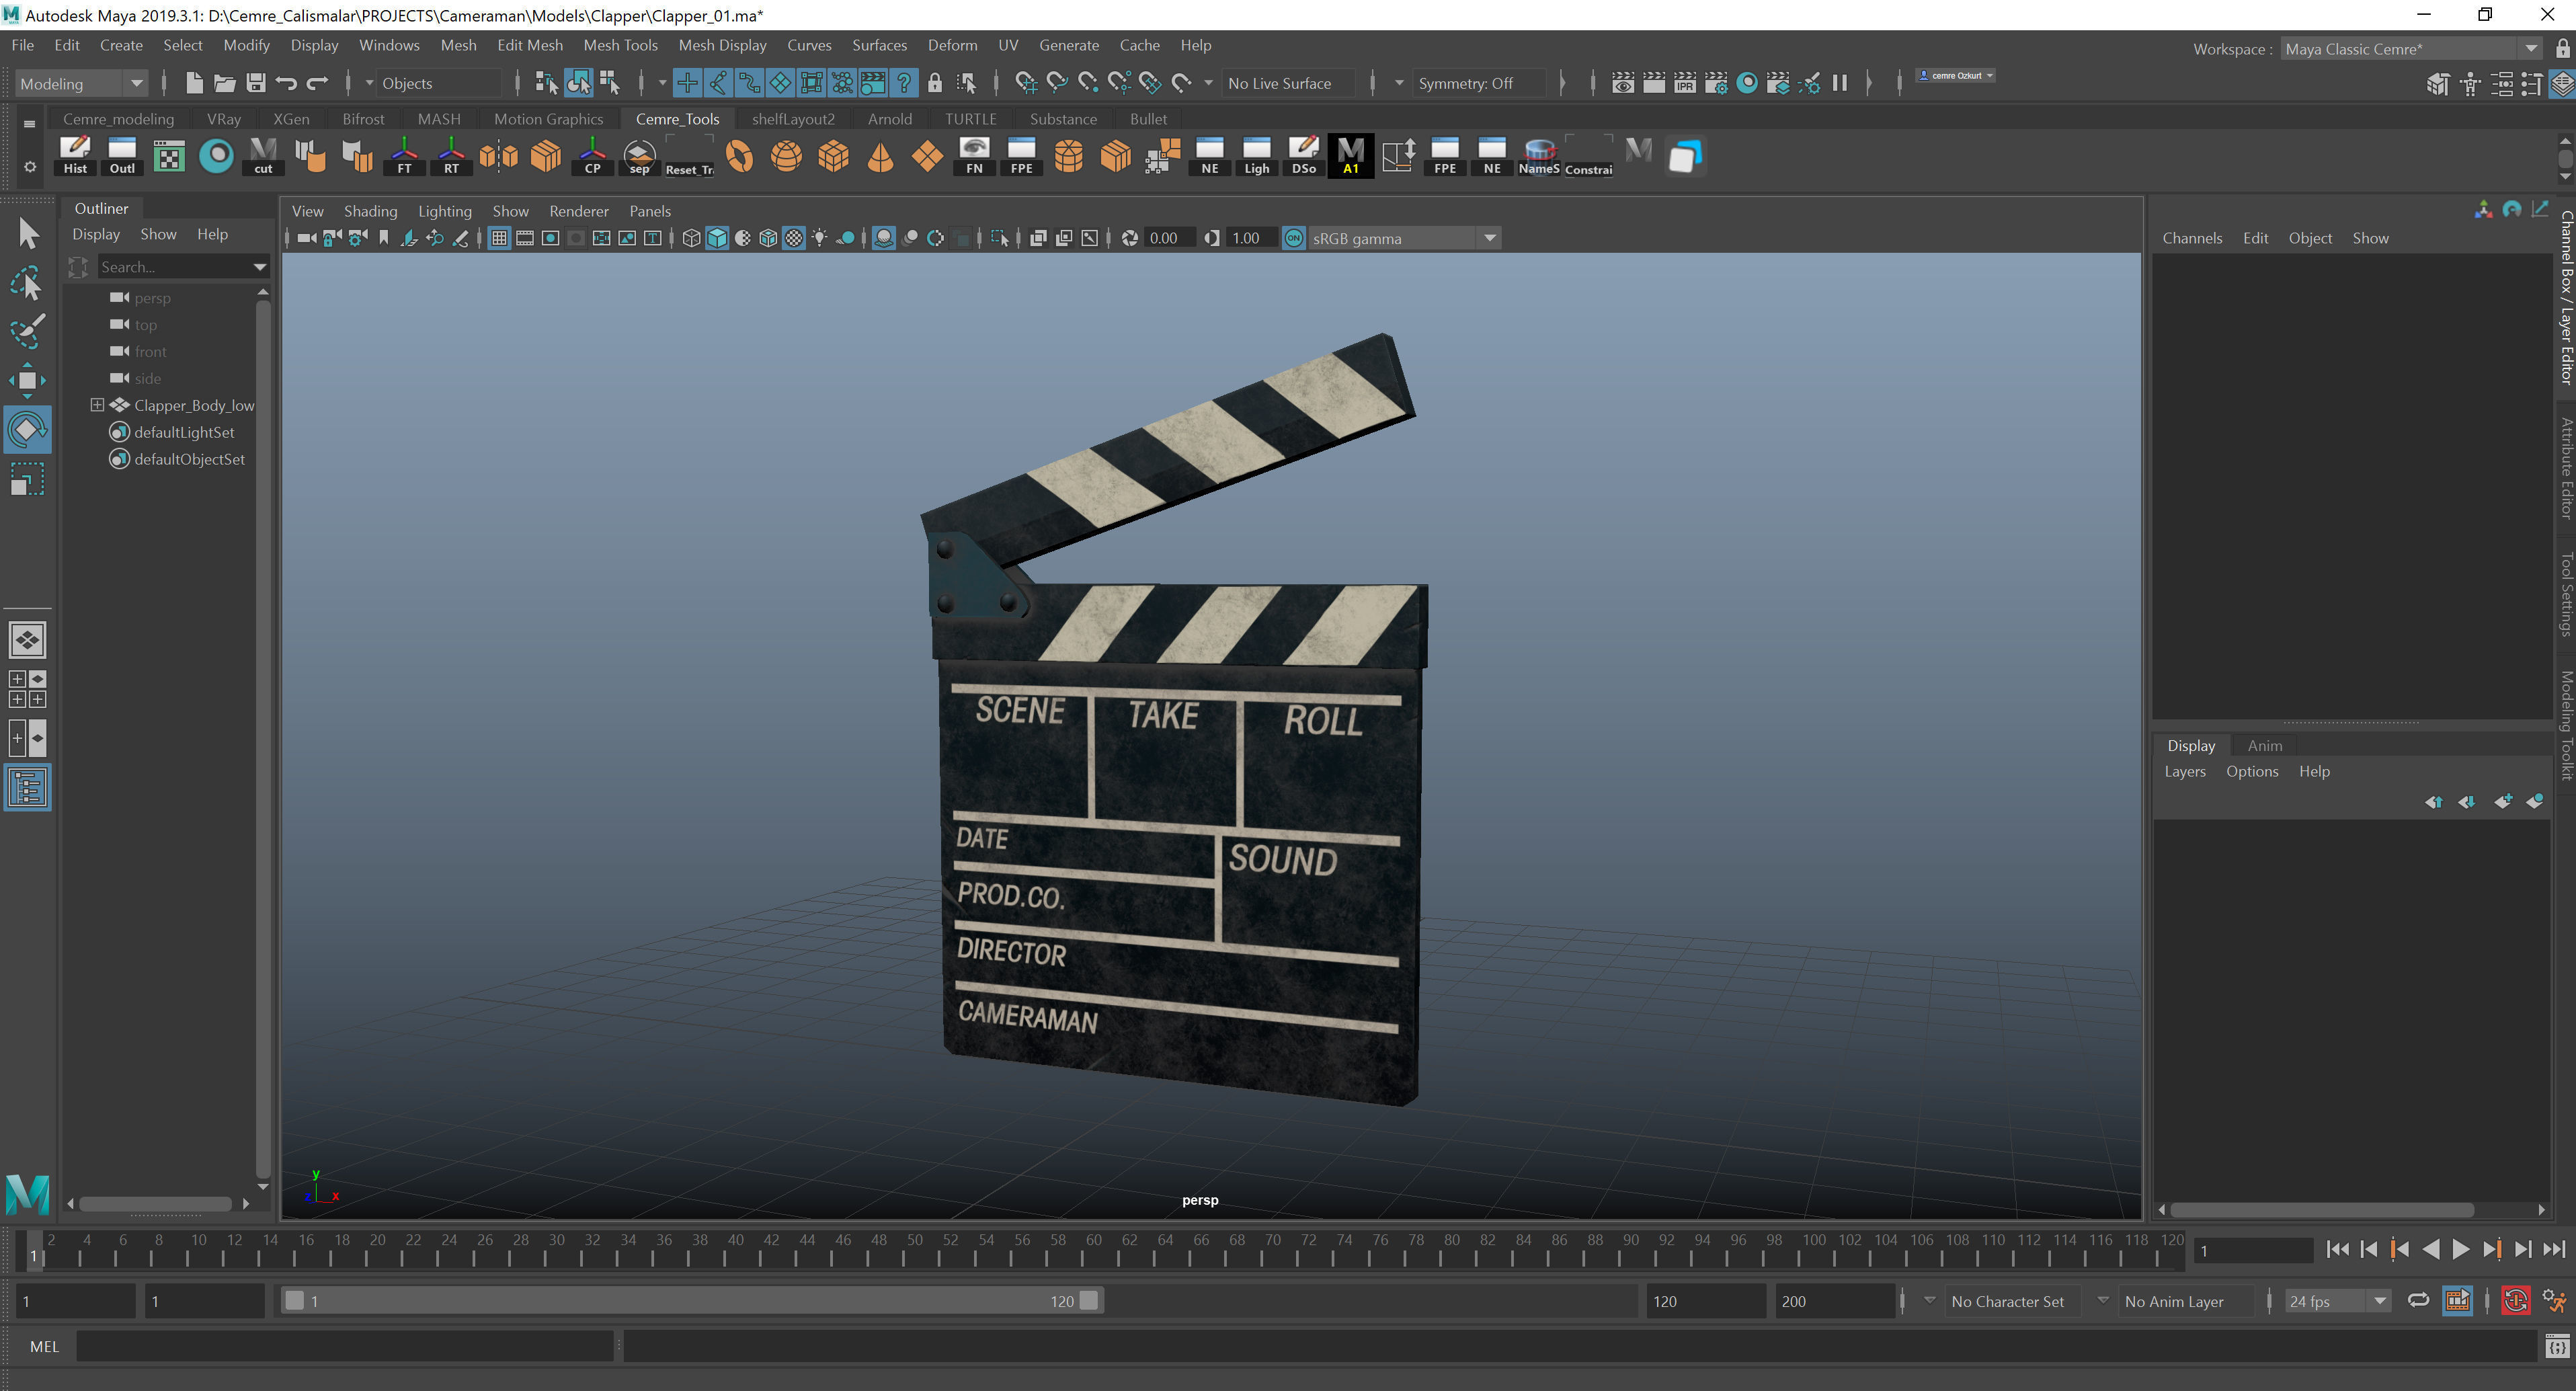This screenshot has width=2576, height=1391.
Task: Click the range slider bar
Action: coord(690,1301)
